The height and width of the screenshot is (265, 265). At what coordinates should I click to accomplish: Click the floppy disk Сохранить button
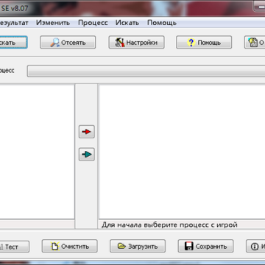[x=205, y=246]
